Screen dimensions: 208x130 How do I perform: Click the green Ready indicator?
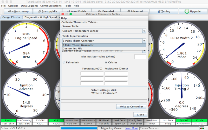coord(8,120)
